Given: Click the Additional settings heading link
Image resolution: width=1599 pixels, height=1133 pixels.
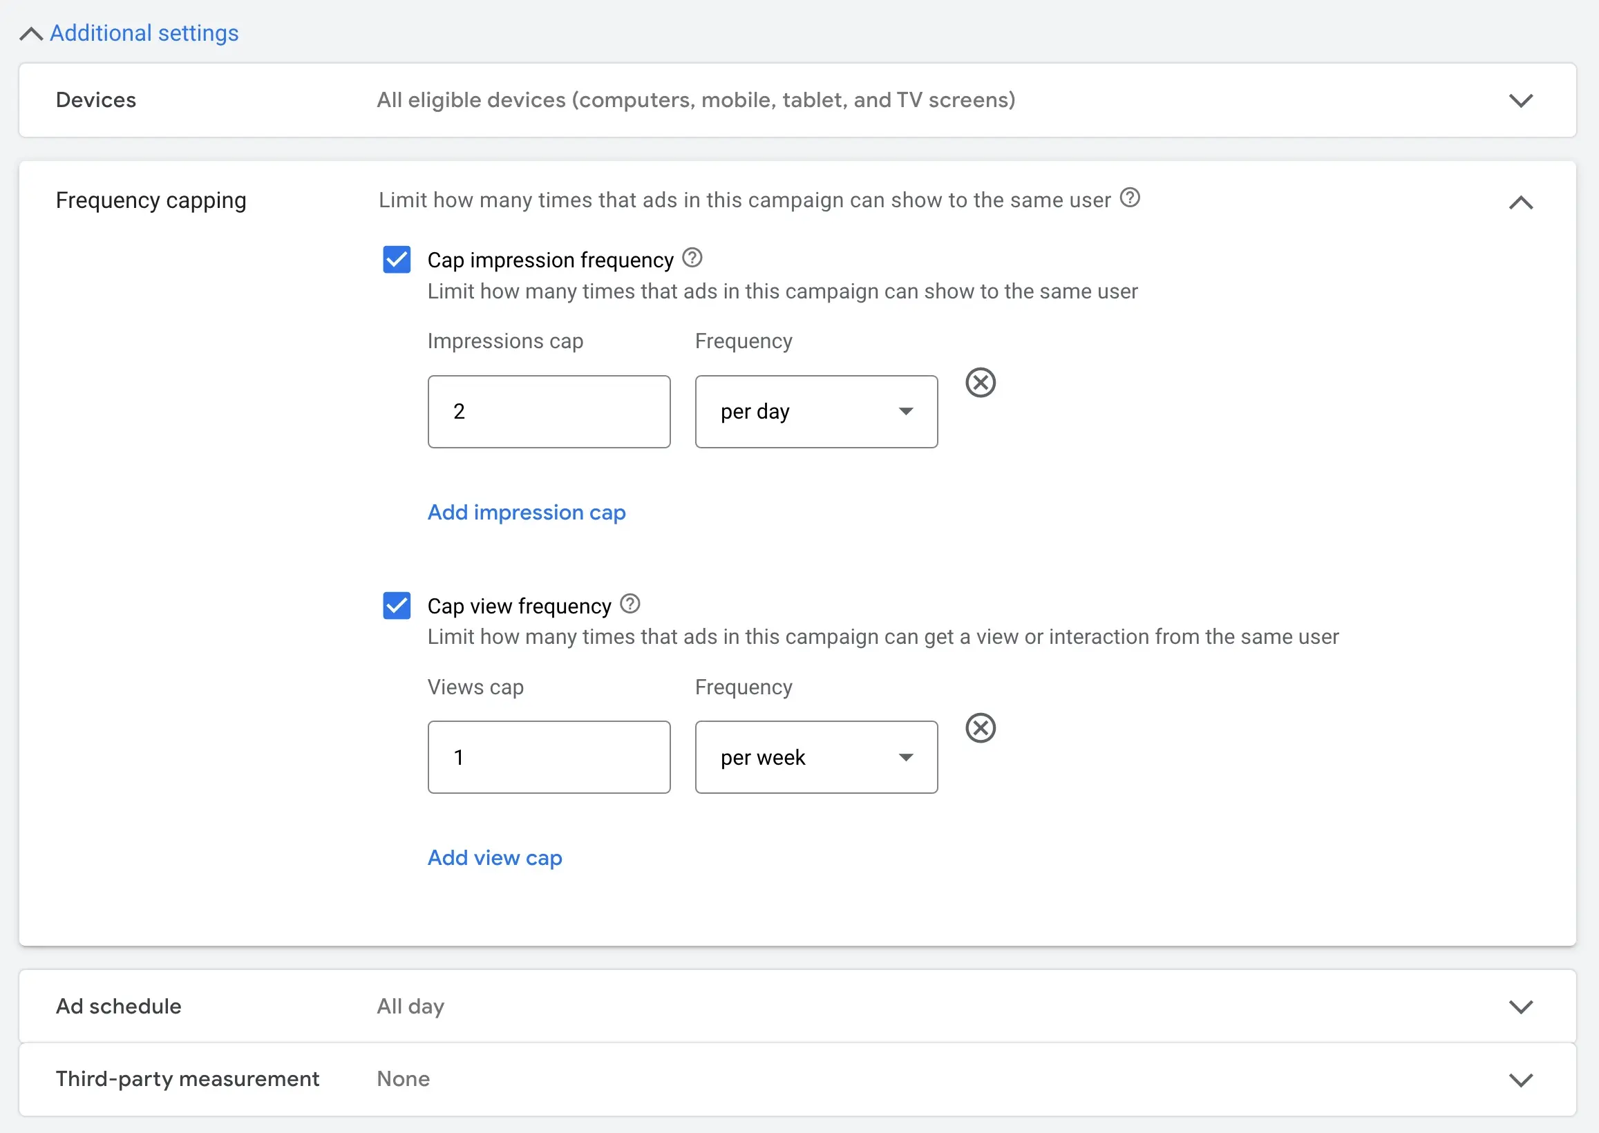Looking at the screenshot, I should coord(144,33).
